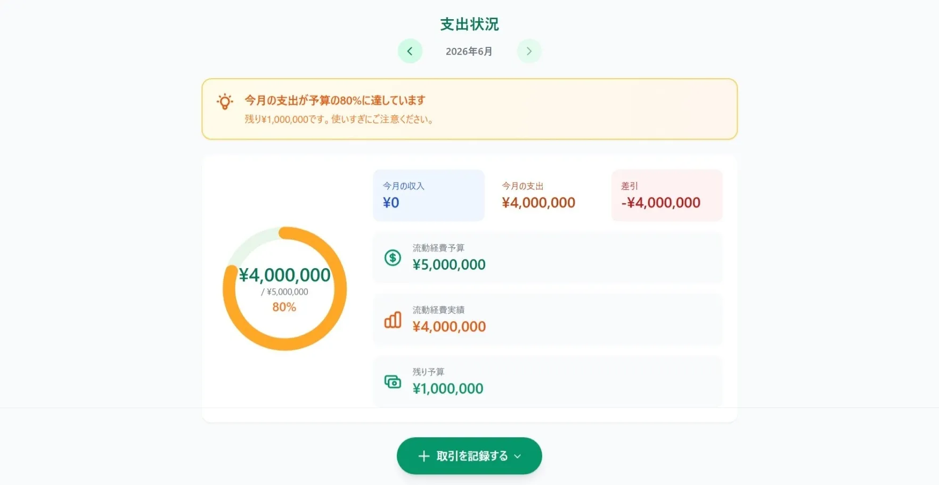Viewport: 939px width, 485px height.
Task: Select the 流動経費予算 ¥5,000,000 row
Action: [x=548, y=258]
